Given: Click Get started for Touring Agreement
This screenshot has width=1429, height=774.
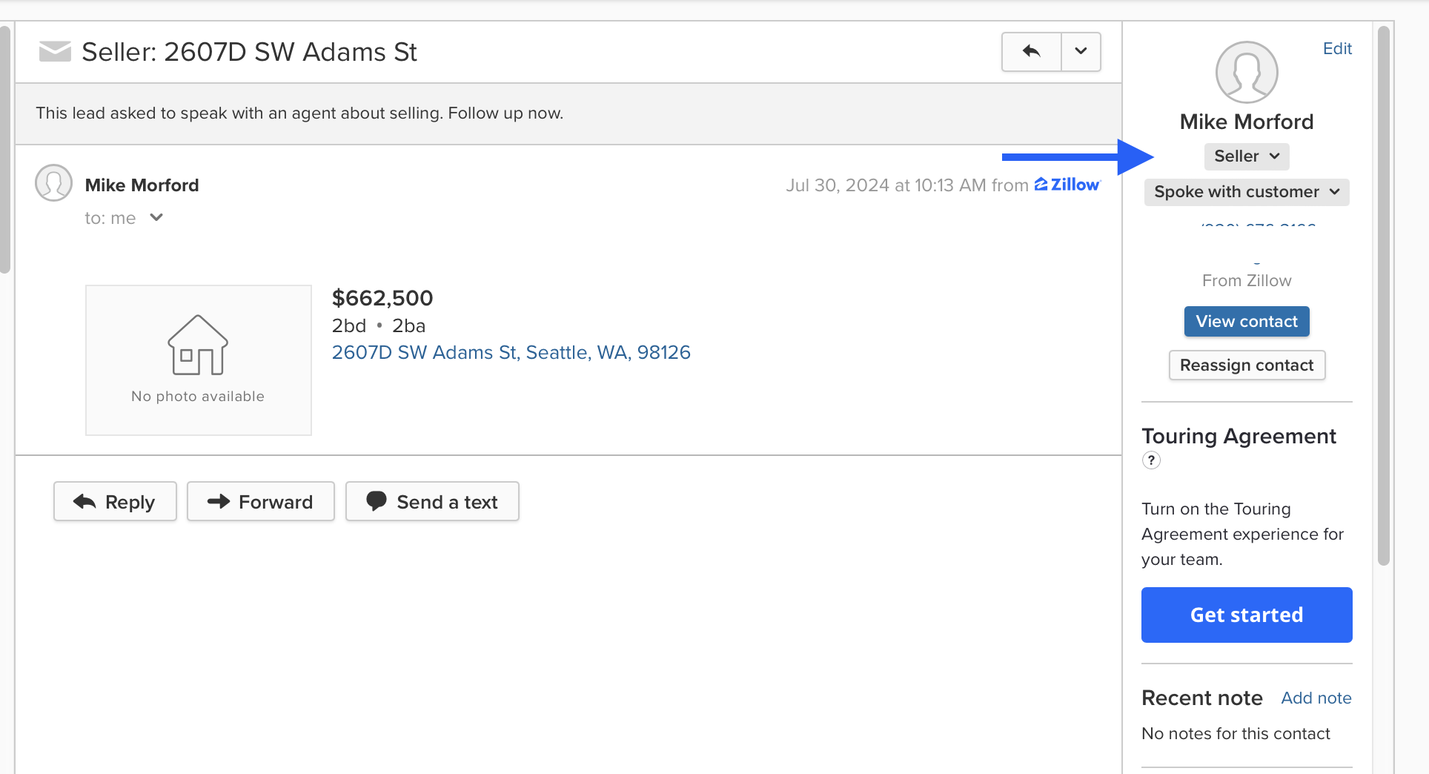Looking at the screenshot, I should click(x=1247, y=615).
